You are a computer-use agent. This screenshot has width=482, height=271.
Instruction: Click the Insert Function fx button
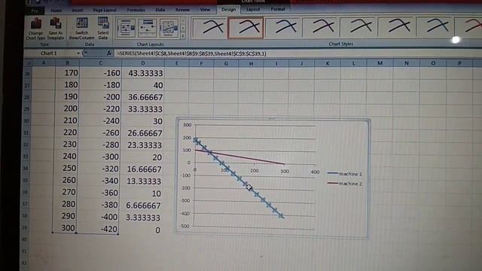point(109,53)
